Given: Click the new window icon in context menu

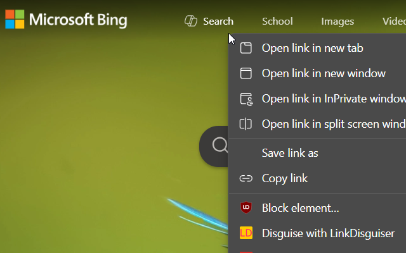Looking at the screenshot, I should click(246, 73).
